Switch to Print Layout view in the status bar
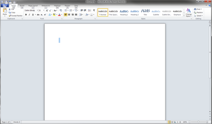The height and width of the screenshot is (124, 212). coord(169,122)
